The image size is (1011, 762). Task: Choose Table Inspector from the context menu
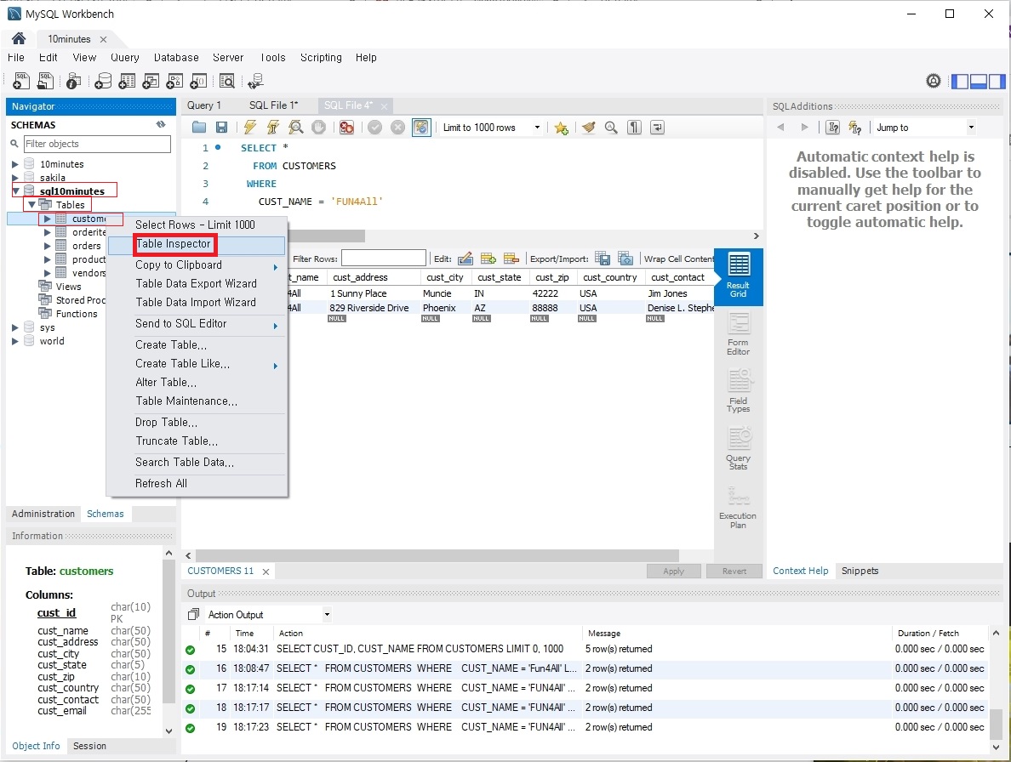click(197, 244)
